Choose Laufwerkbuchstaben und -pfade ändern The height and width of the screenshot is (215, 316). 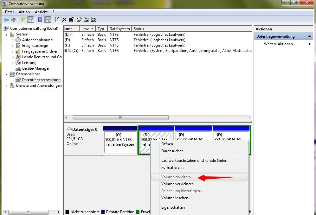[x=199, y=161]
